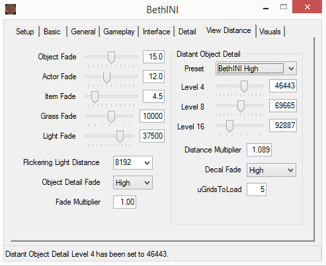Minimize the BethINI window

[266, 9]
